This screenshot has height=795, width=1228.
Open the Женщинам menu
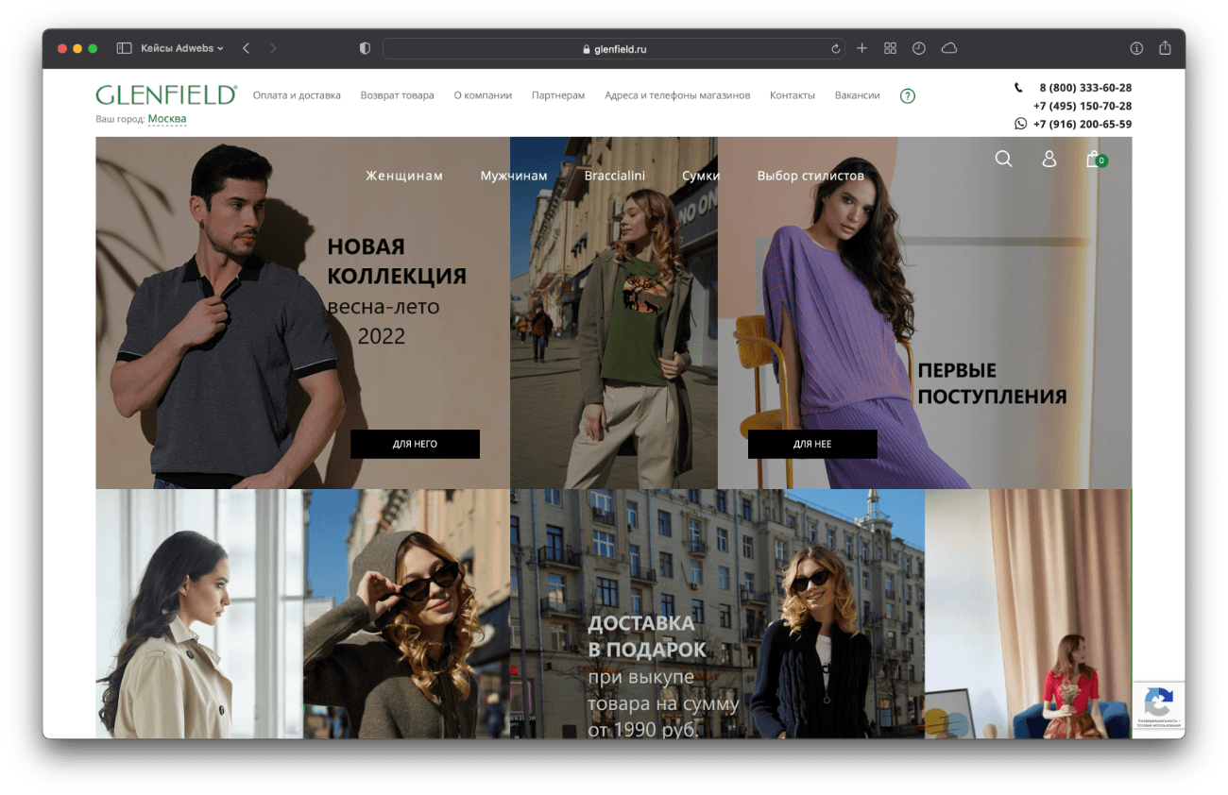(404, 176)
